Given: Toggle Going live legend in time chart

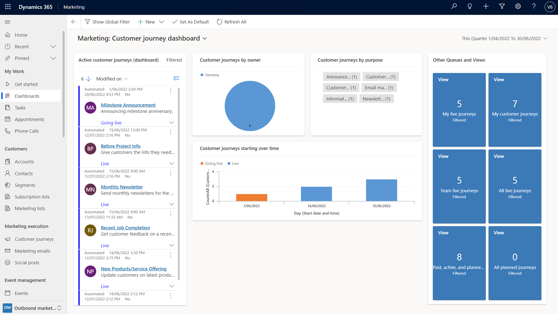Looking at the screenshot, I should (212, 163).
